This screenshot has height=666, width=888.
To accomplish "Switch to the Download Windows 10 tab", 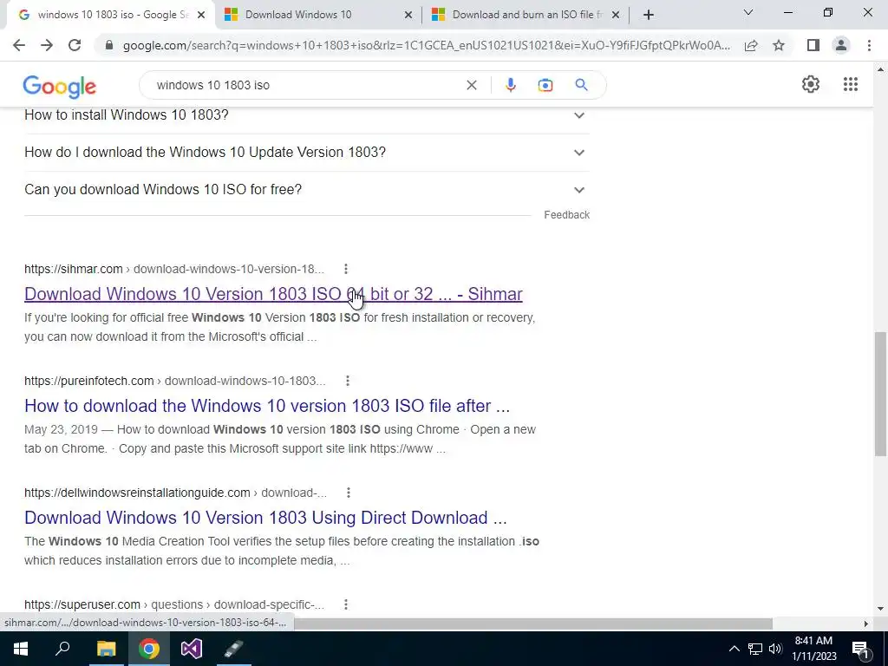I will tap(318, 15).
